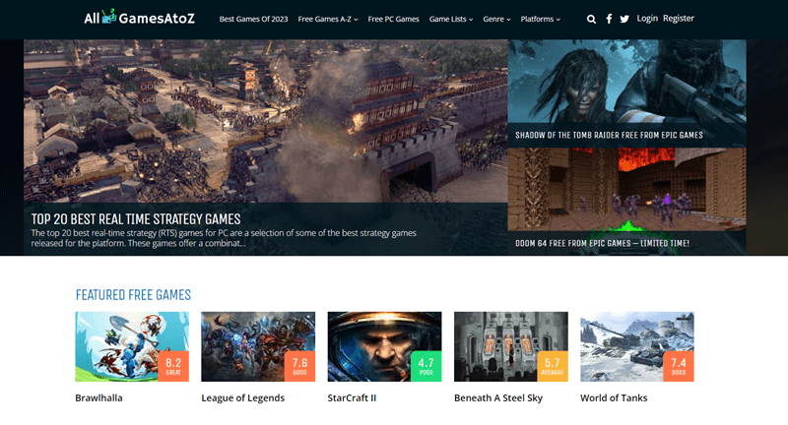Screen dimensions: 788x425
Task: Visit the Facebook page icon
Action: 609,19
